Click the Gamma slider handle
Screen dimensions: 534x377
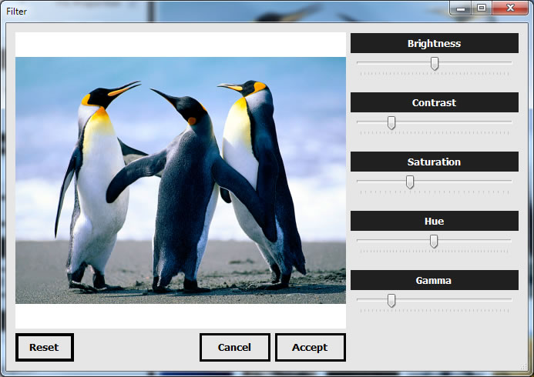pyautogui.click(x=391, y=301)
